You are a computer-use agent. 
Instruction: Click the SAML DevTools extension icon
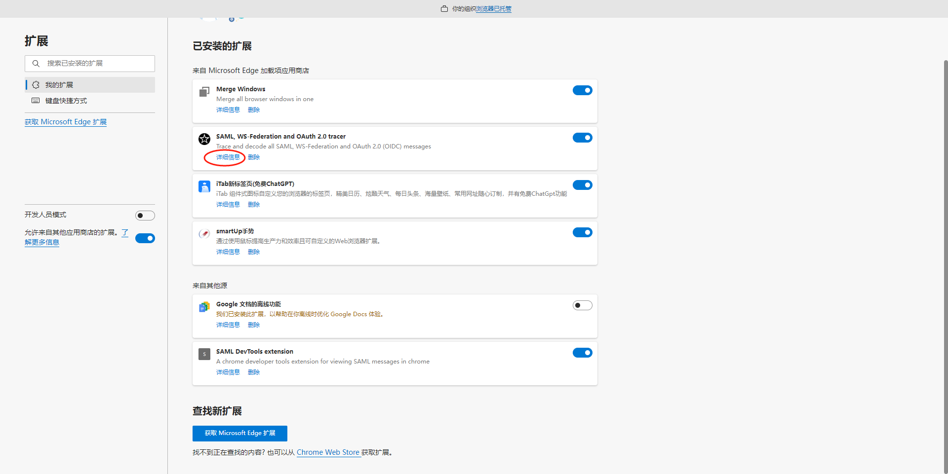click(204, 354)
